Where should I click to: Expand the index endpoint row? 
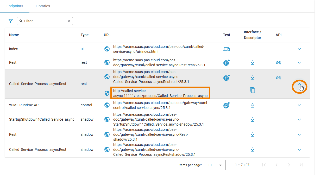[299, 49]
